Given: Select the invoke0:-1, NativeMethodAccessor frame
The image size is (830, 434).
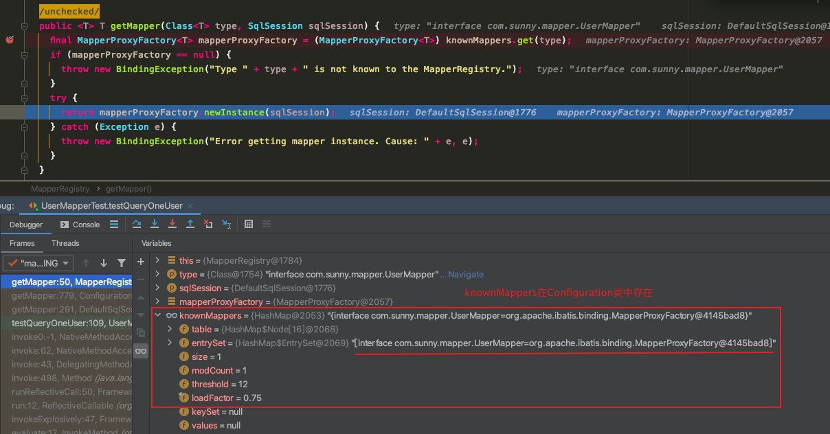Looking at the screenshot, I should 66,336.
